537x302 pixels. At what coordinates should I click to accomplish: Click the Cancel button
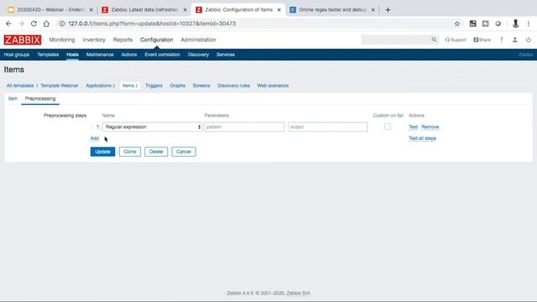[184, 152]
